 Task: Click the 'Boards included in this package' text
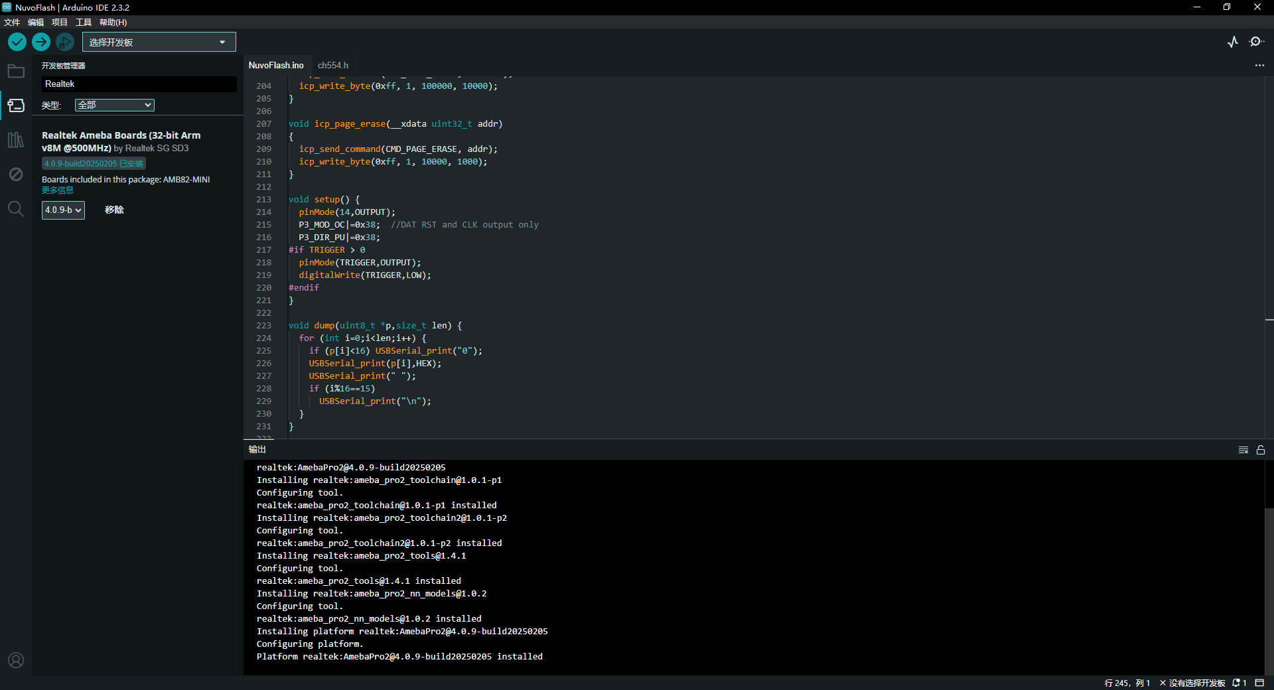pyautogui.click(x=126, y=179)
